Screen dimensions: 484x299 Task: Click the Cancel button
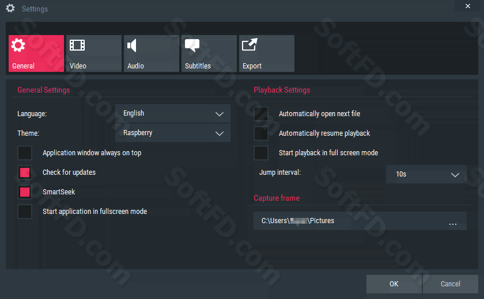(x=451, y=284)
